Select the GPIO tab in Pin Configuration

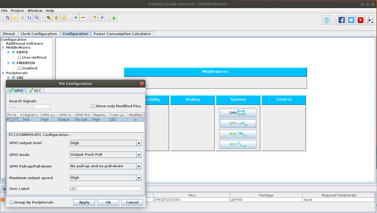(x=16, y=90)
